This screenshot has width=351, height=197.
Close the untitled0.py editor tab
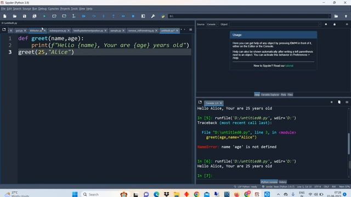(x=177, y=31)
